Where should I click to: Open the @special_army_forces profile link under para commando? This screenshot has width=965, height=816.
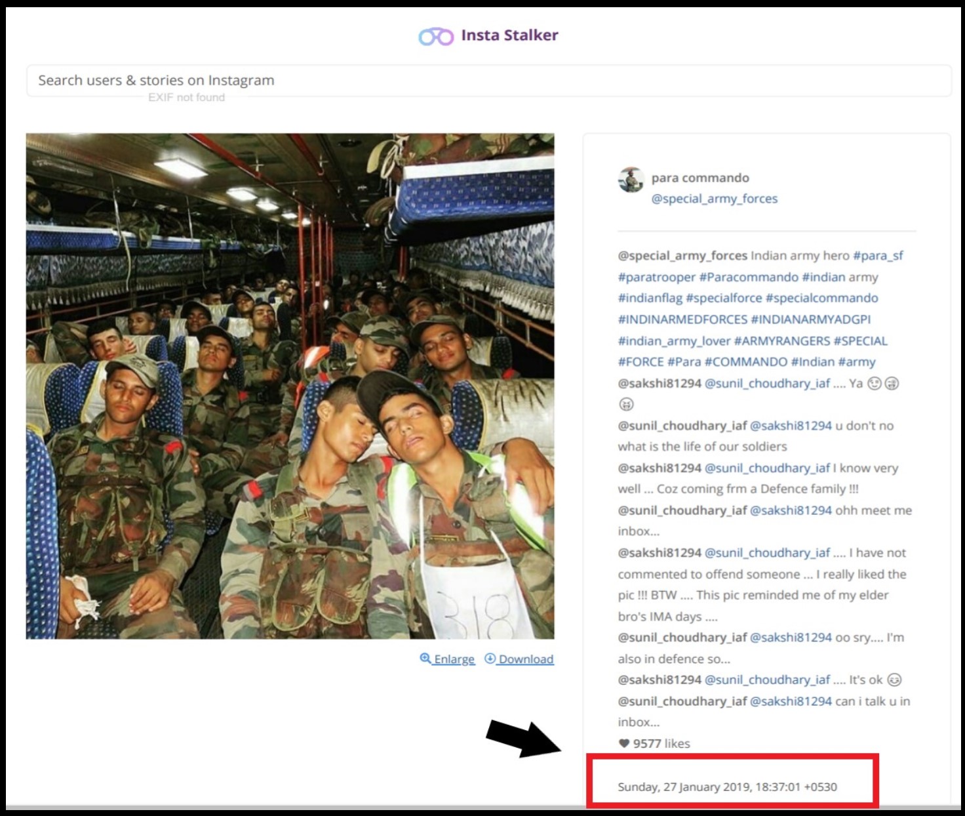714,199
